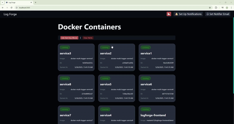
Task: Open the service5 container card
Action: point(116,88)
